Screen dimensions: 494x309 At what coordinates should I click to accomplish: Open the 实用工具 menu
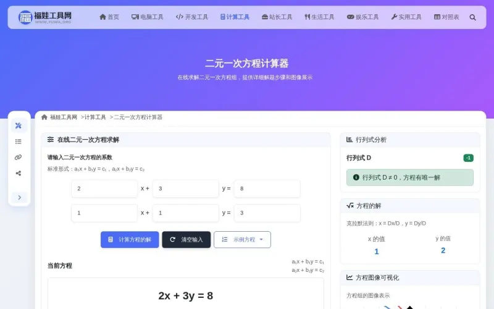[x=406, y=17]
